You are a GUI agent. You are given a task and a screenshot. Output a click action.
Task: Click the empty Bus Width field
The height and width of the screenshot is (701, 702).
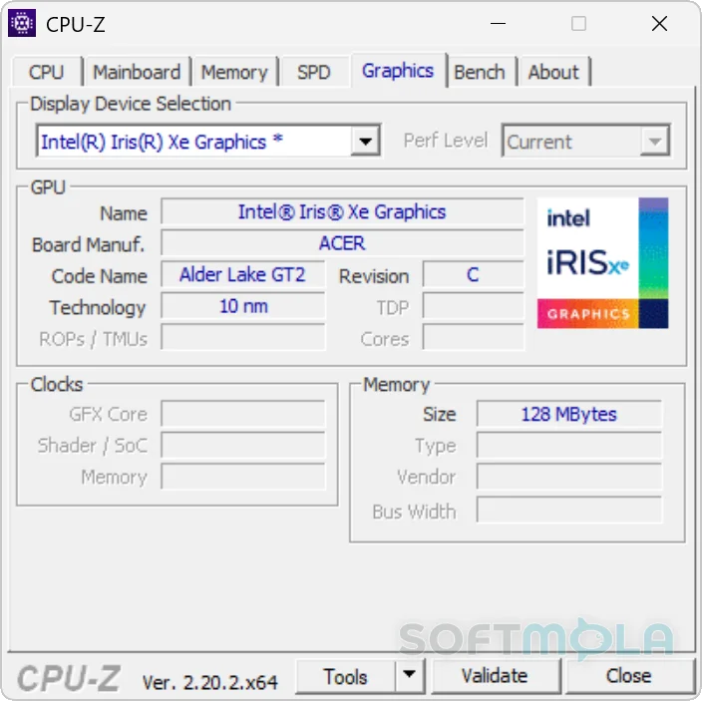pyautogui.click(x=569, y=510)
